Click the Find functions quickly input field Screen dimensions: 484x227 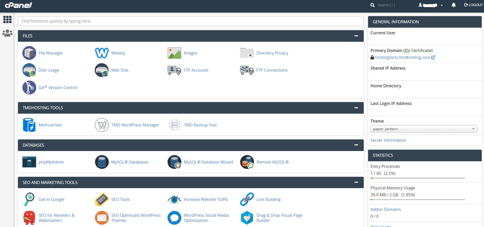click(191, 21)
